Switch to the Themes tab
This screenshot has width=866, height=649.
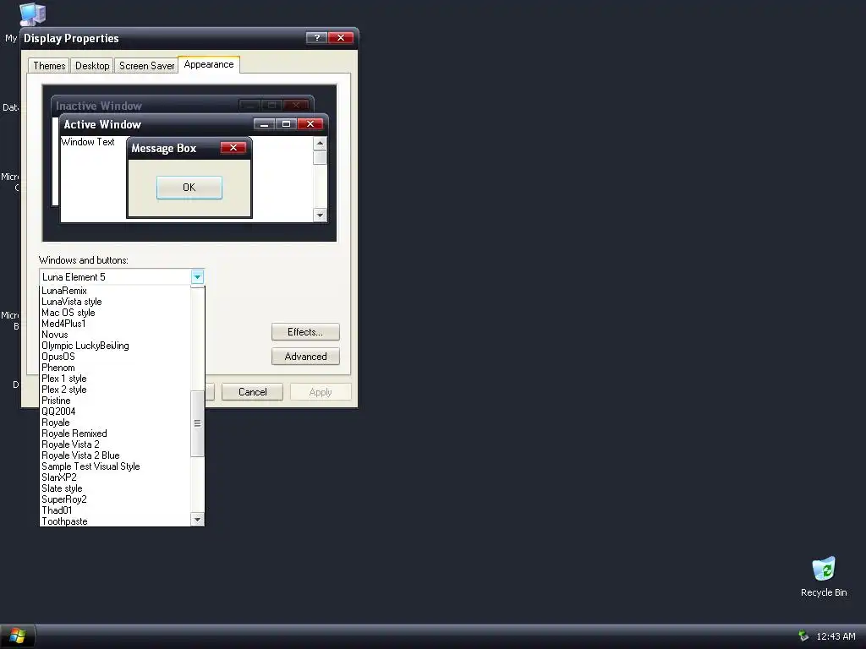tap(49, 66)
